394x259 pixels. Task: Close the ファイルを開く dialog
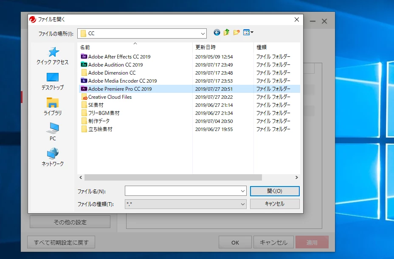click(x=297, y=19)
